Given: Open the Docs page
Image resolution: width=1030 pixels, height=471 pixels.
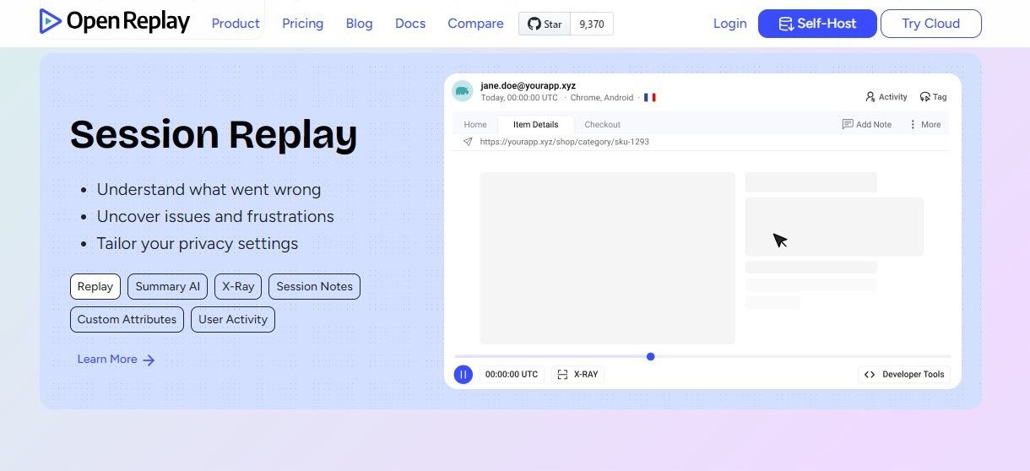Looking at the screenshot, I should 410,24.
